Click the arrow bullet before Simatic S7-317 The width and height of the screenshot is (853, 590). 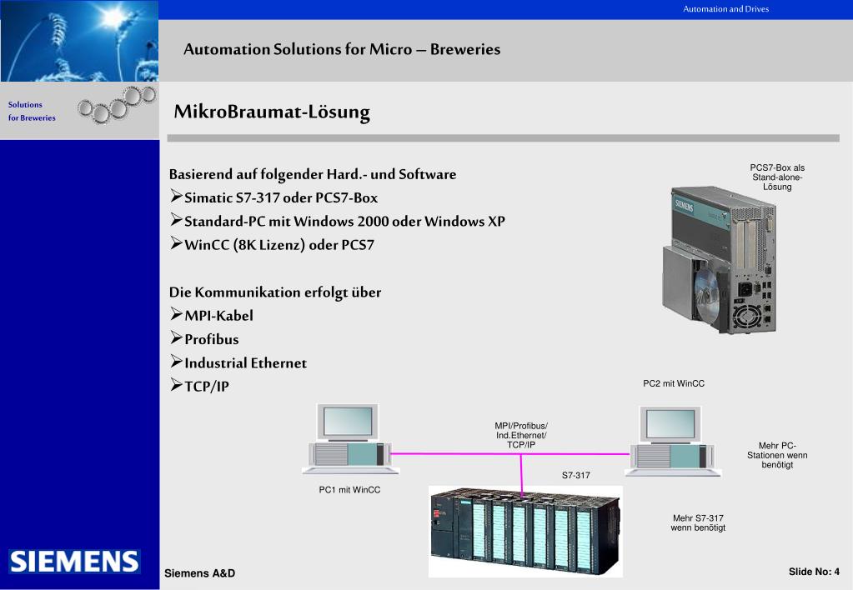176,197
